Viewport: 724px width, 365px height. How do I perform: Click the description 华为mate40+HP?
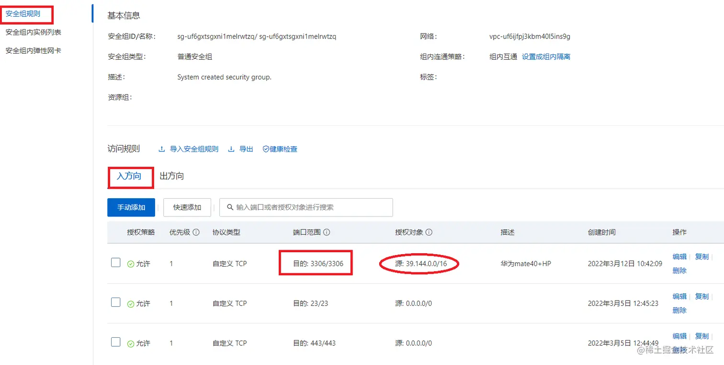coord(526,263)
